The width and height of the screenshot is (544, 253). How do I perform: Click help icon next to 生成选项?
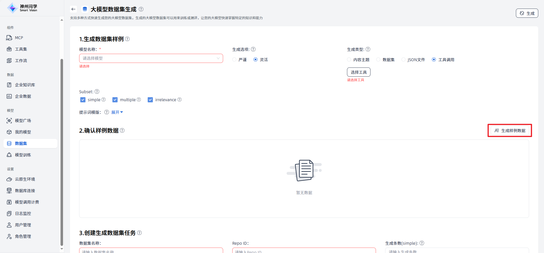click(253, 49)
